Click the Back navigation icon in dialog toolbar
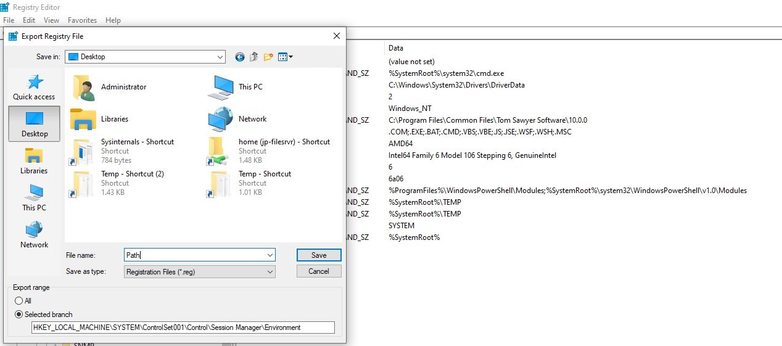 coord(240,57)
